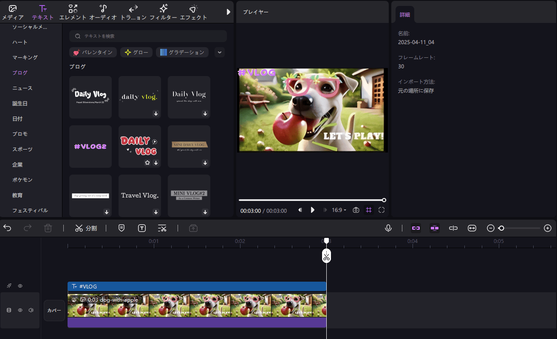Download the MINI DAILY VLOG template

point(205,163)
